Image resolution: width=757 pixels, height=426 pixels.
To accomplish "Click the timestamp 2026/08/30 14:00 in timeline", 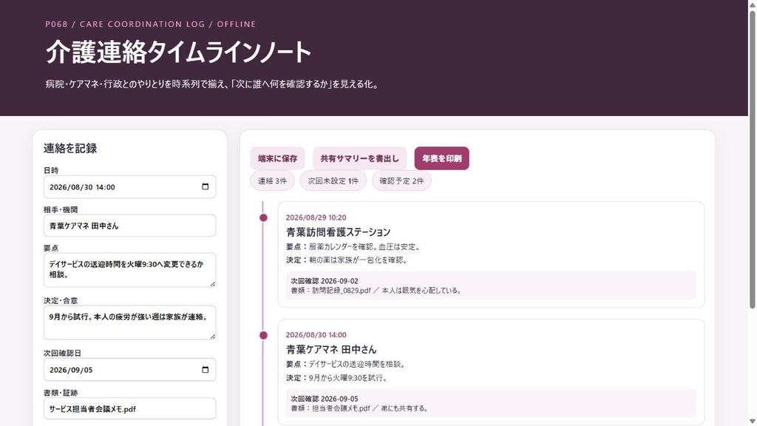I will tap(316, 335).
